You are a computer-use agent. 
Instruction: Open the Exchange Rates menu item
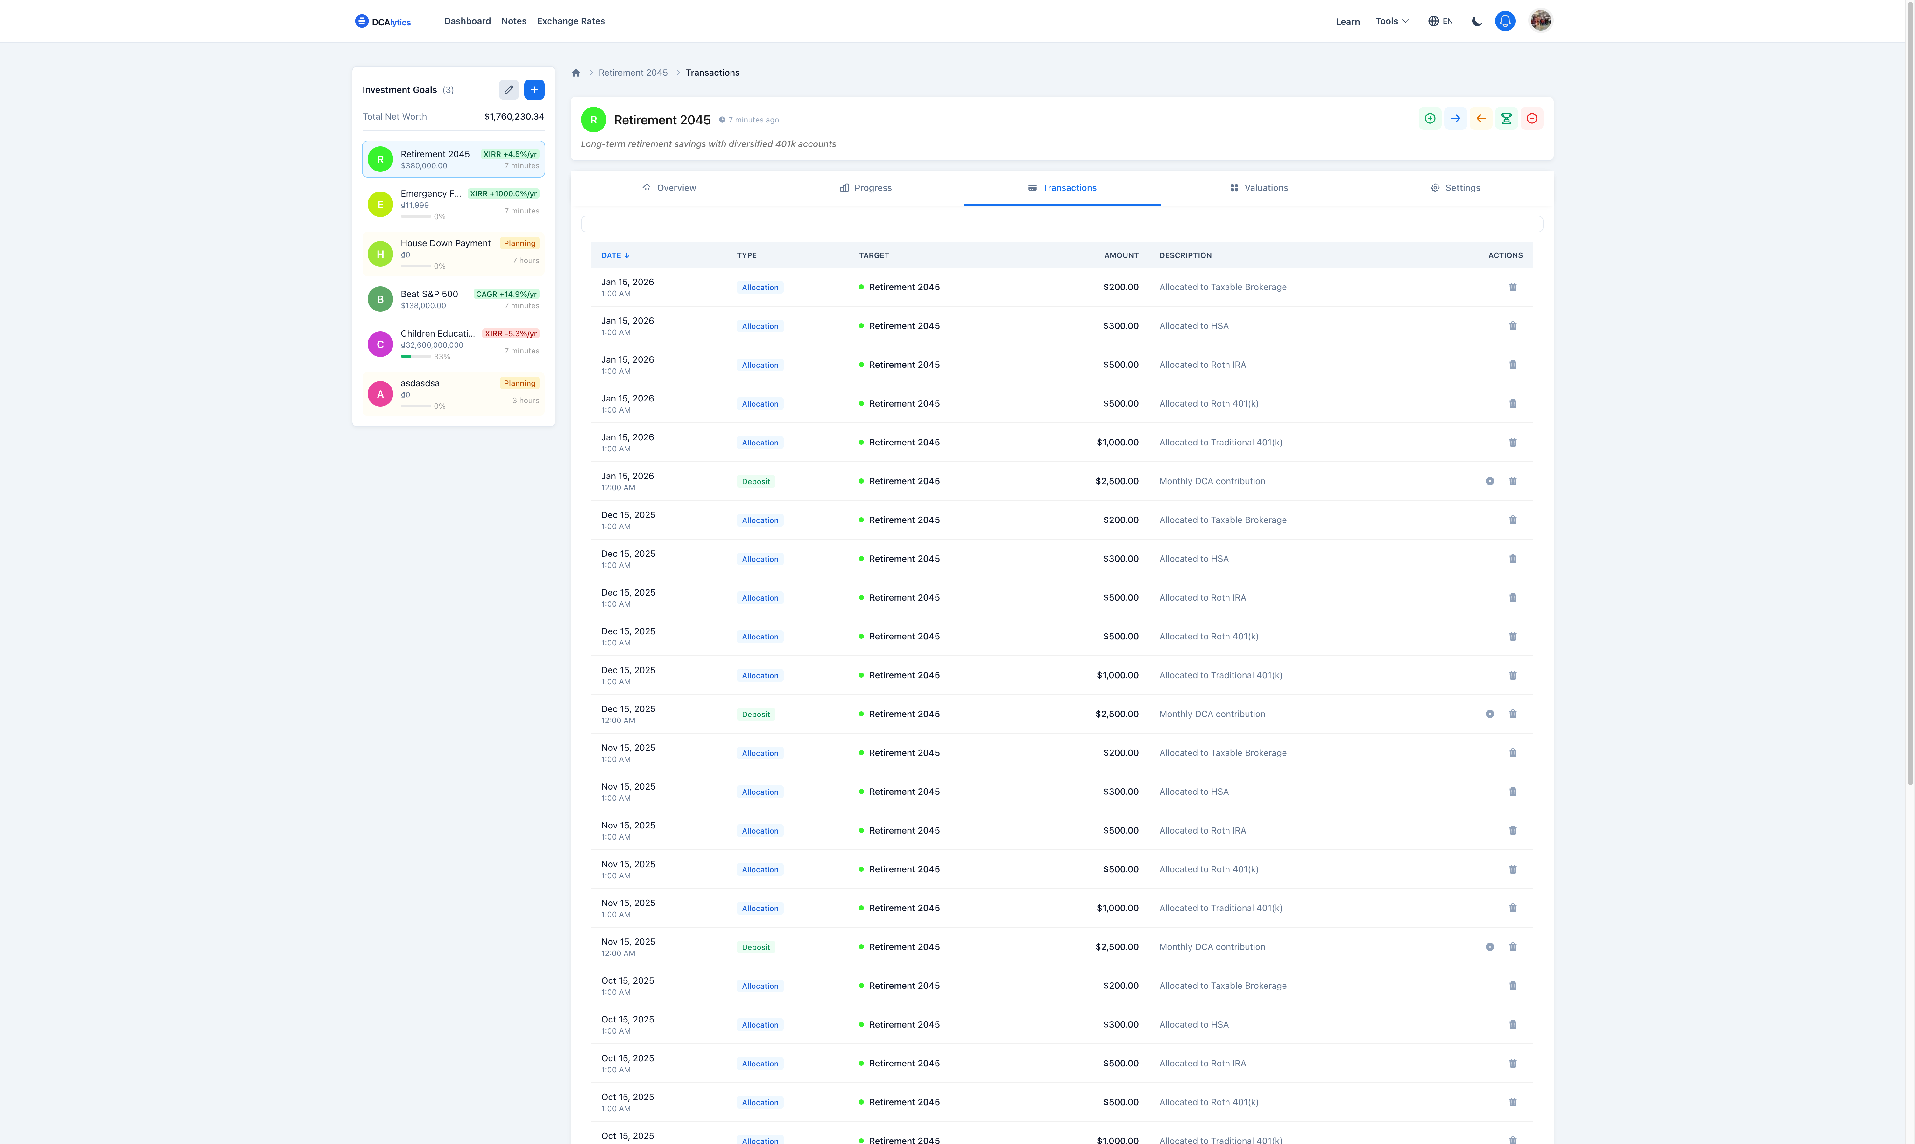[571, 21]
